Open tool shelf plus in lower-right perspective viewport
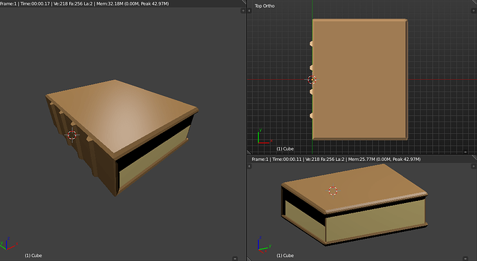 [x=250, y=166]
